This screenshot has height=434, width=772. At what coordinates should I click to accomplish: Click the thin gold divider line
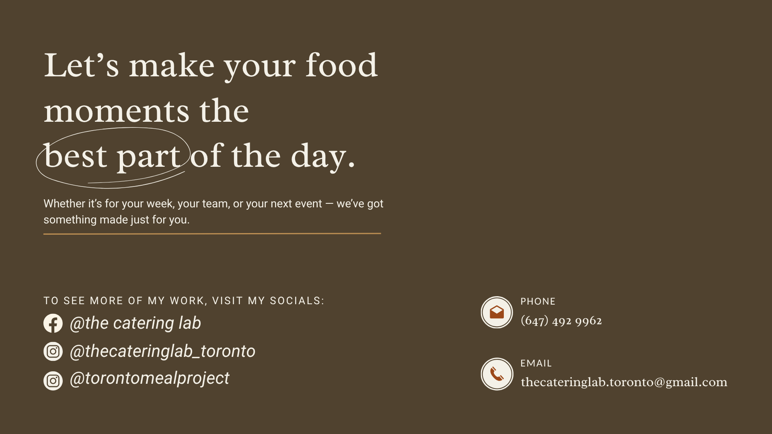point(212,233)
